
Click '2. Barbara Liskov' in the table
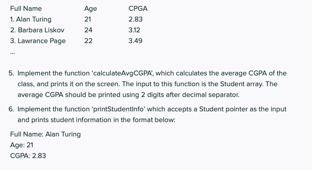[37, 30]
